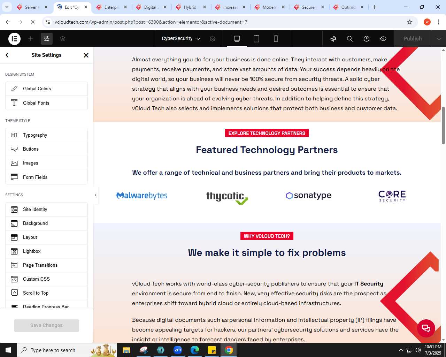The height and width of the screenshot is (357, 446).
Task: Open Lightbox settings
Action: (46, 251)
